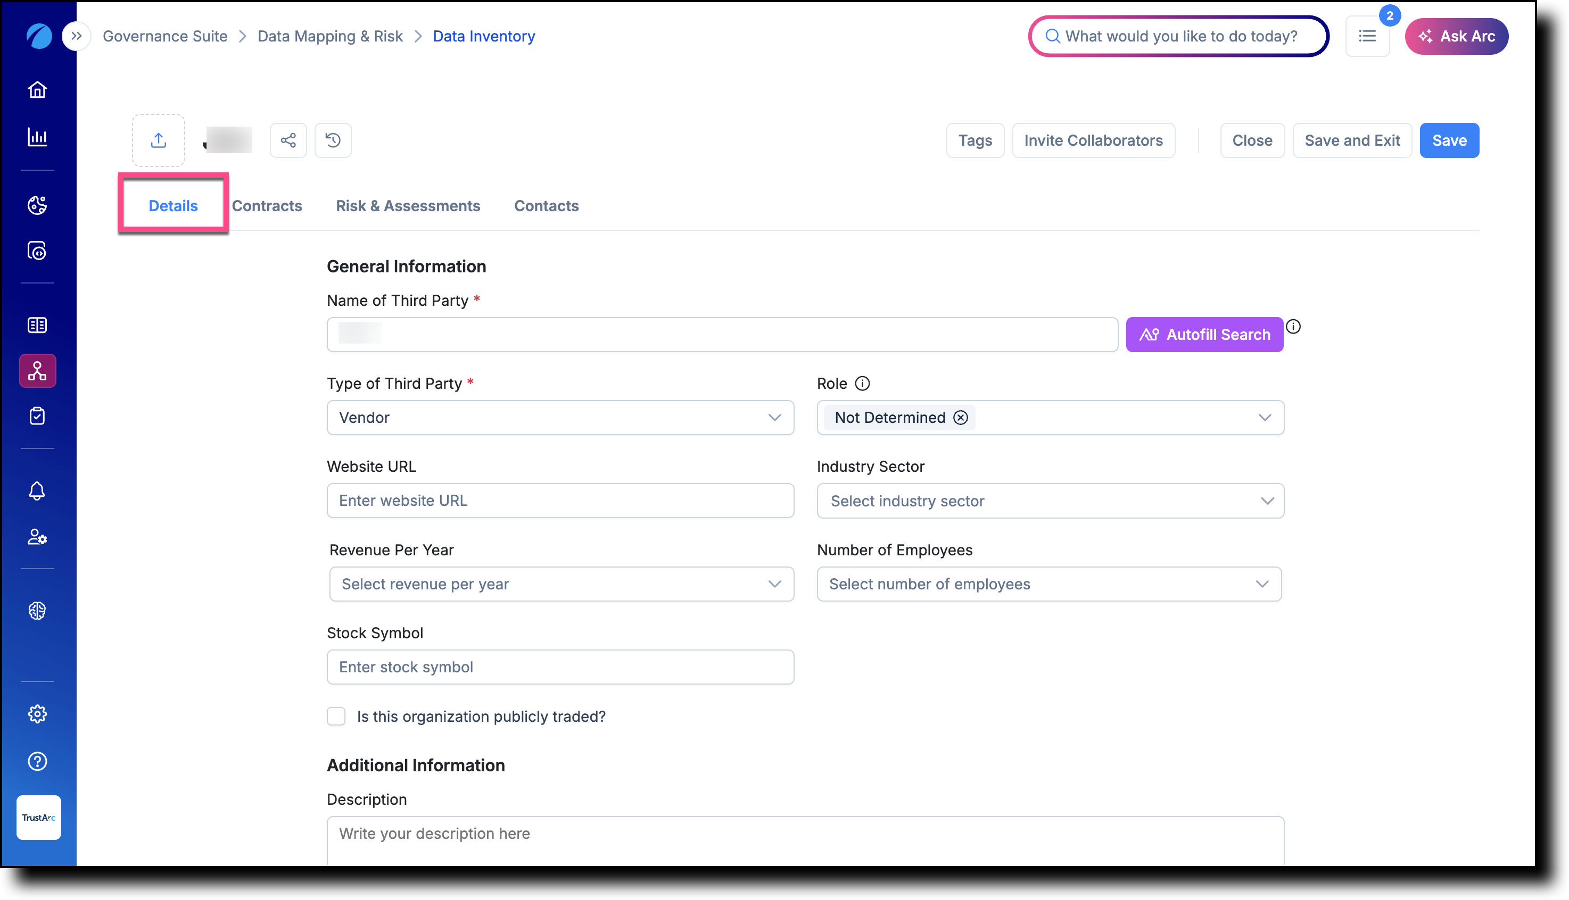
Task: Click the info icon beside Role label
Action: pos(862,383)
